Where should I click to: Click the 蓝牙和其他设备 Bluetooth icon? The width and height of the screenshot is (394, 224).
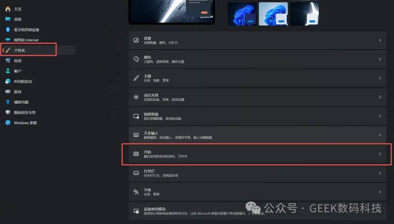coord(8,30)
